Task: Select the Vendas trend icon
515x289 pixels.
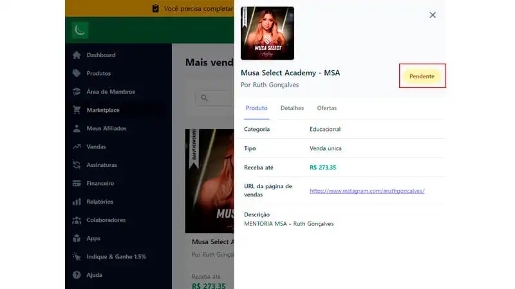Action: coord(77,146)
